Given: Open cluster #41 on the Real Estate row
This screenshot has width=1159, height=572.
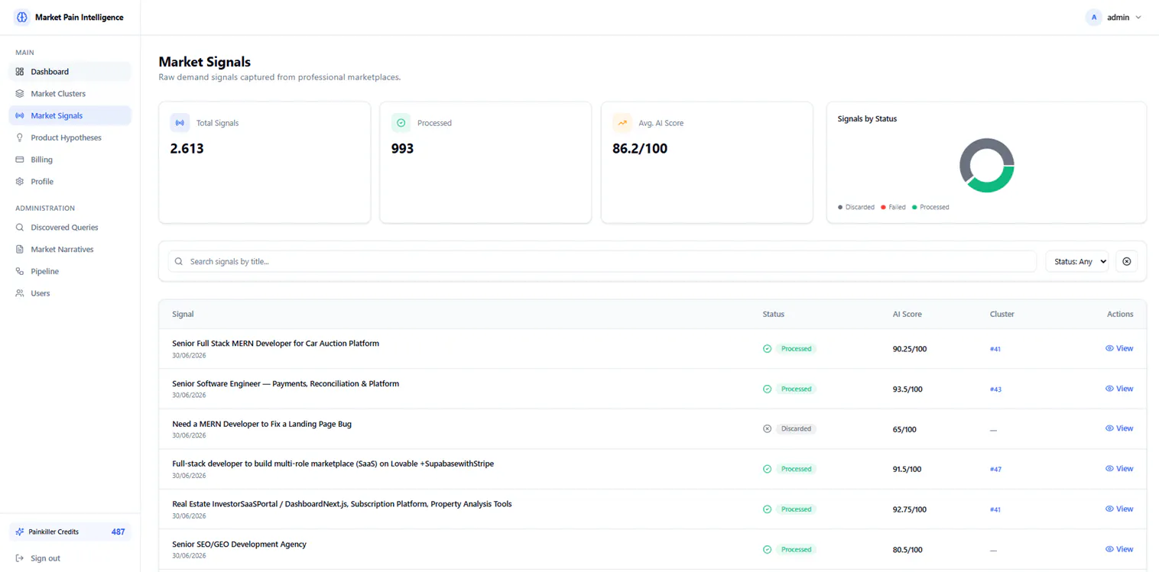Looking at the screenshot, I should pyautogui.click(x=995, y=509).
